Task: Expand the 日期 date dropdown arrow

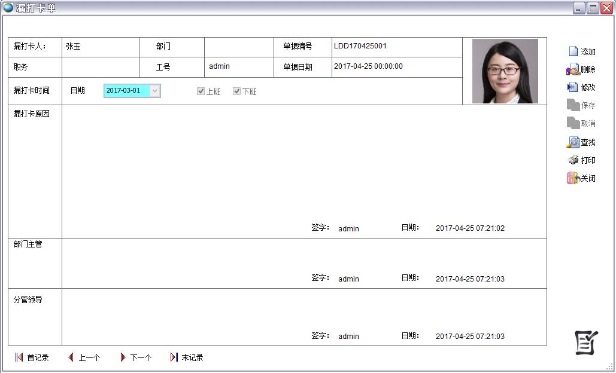Action: (x=155, y=91)
